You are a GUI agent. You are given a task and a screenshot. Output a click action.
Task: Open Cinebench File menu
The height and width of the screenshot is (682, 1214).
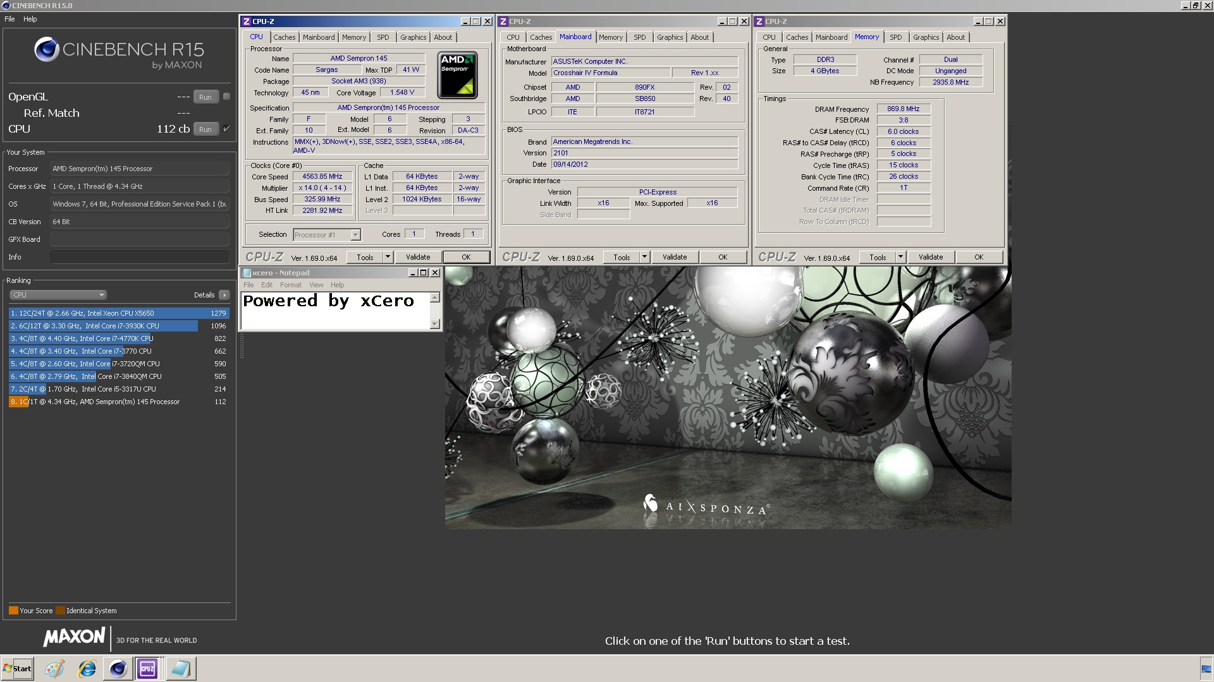click(9, 19)
